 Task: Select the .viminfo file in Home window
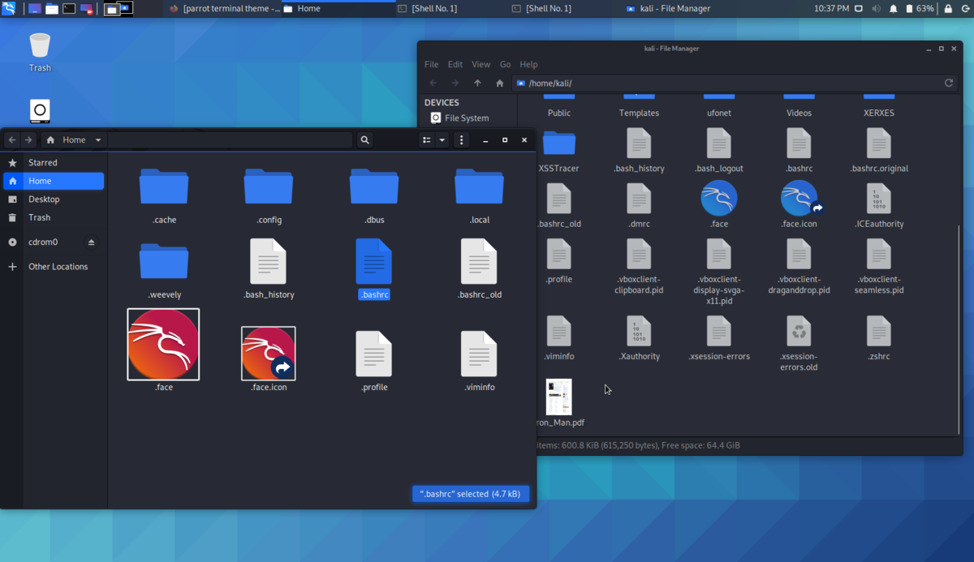480,361
